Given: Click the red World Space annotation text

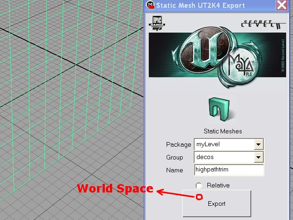Looking at the screenshot, I should pos(115,188).
